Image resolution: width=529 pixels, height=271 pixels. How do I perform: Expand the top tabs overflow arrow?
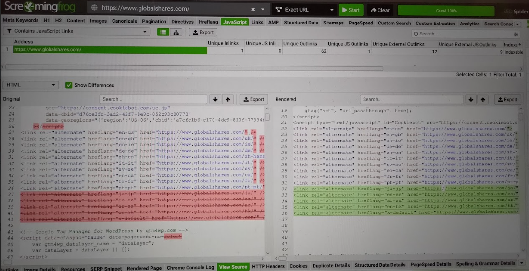tap(518, 24)
